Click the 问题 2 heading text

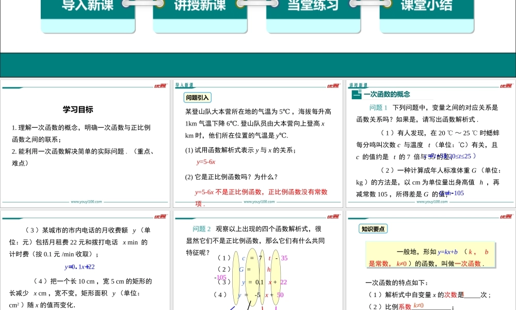tap(202, 229)
